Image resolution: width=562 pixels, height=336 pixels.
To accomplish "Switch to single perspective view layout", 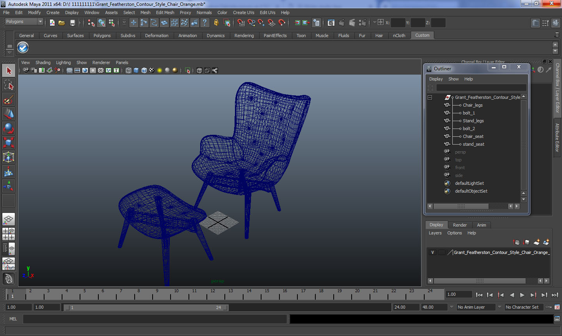I will [x=9, y=220].
